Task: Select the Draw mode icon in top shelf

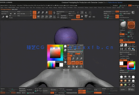Action: [35, 13]
